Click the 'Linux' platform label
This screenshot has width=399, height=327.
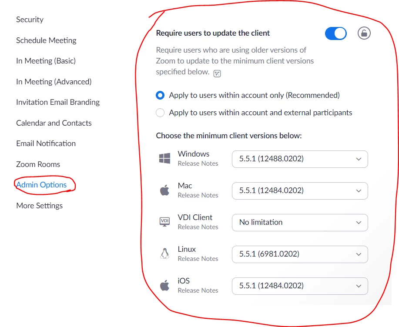pyautogui.click(x=187, y=249)
